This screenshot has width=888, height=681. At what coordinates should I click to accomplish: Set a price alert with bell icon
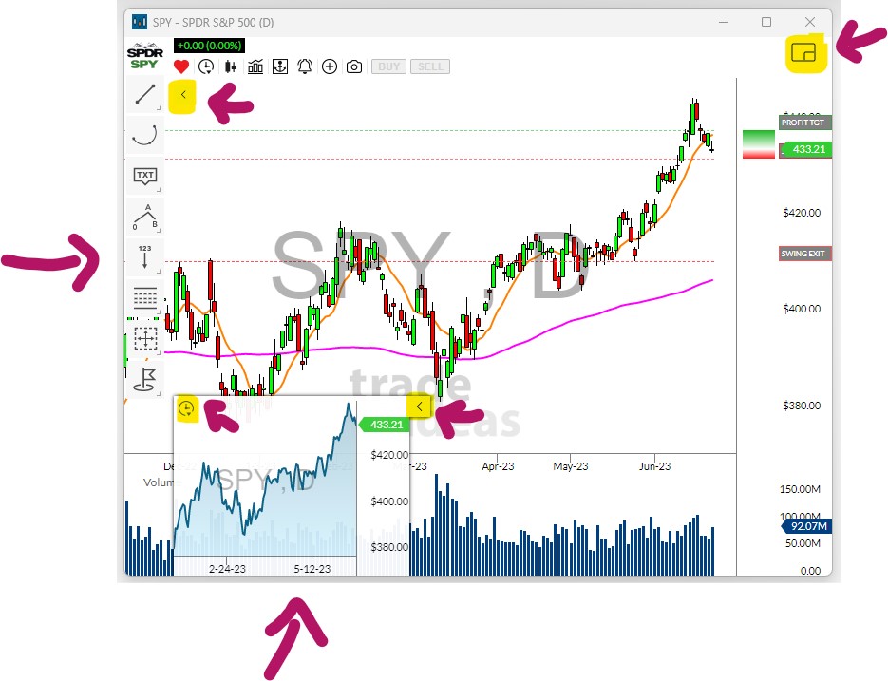pos(305,66)
